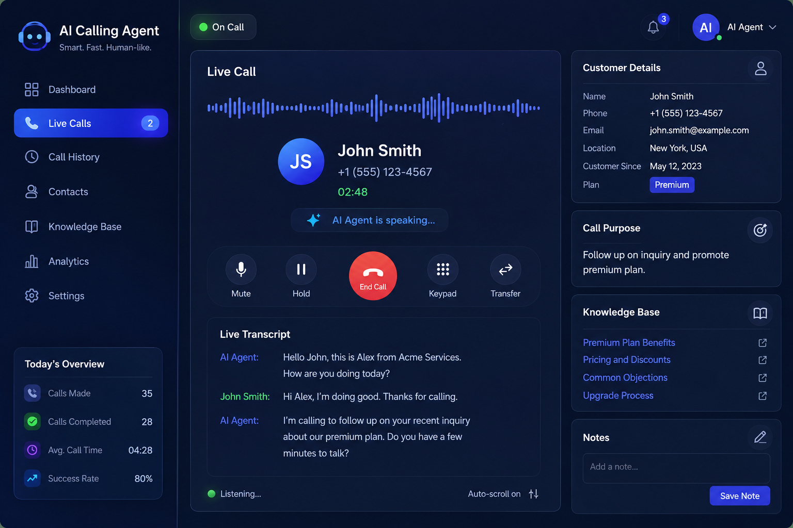
Task: Click the Avg. Call Time clock icon
Action: point(33,450)
